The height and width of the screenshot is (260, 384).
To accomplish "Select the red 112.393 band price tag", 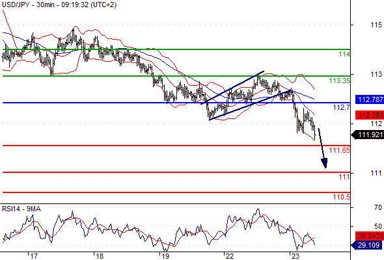I will (369, 115).
